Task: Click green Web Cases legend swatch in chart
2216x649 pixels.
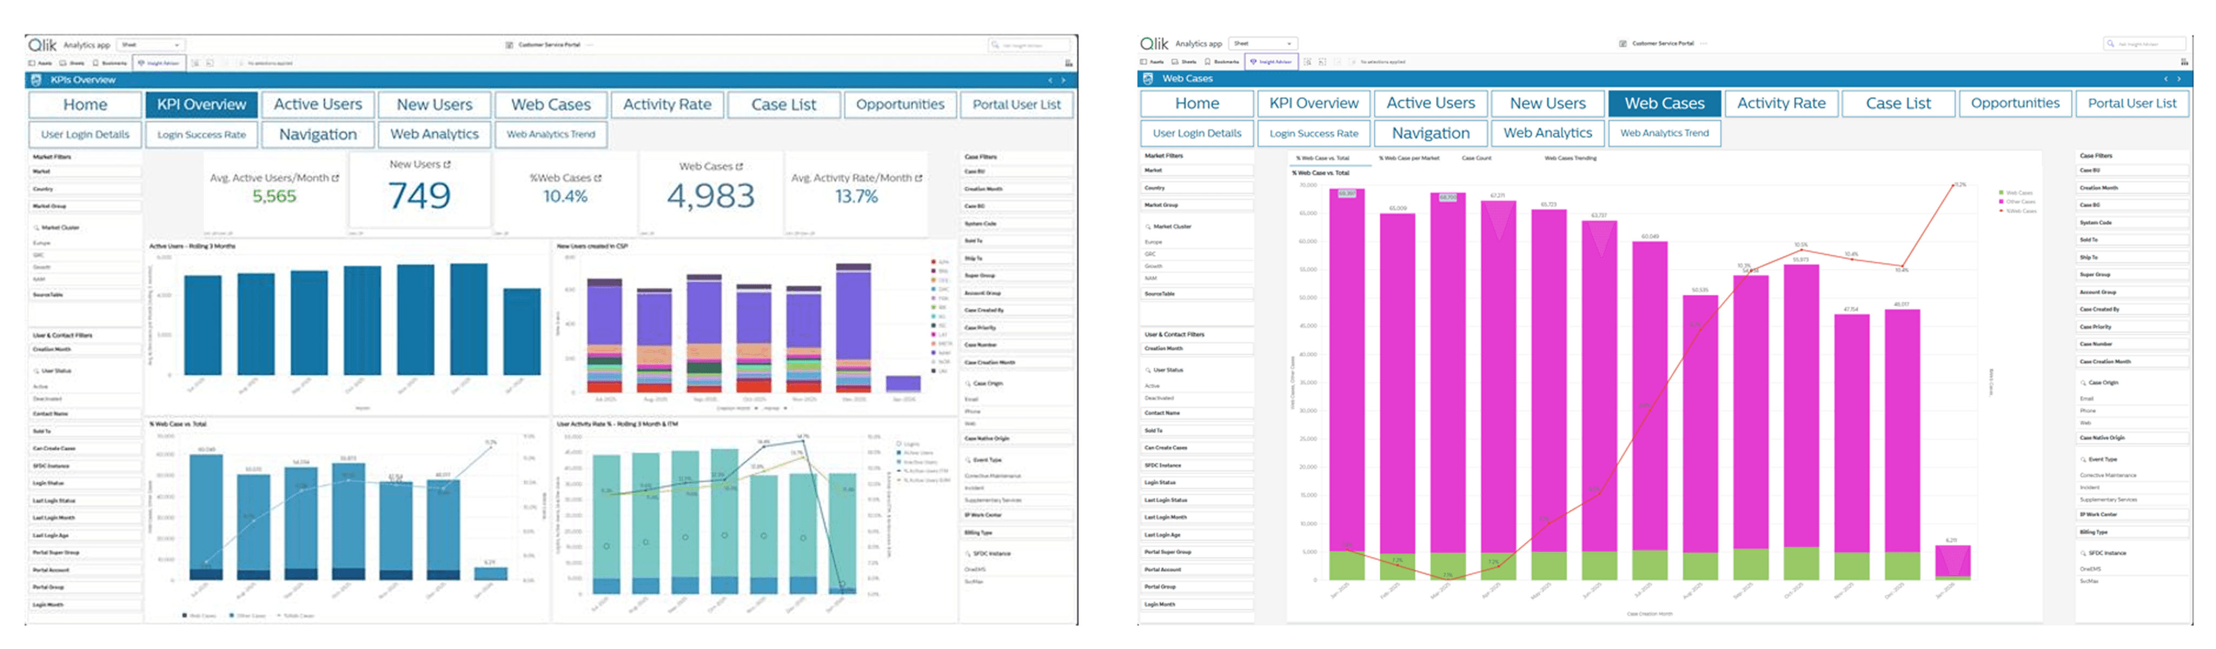Action: [x=2001, y=192]
